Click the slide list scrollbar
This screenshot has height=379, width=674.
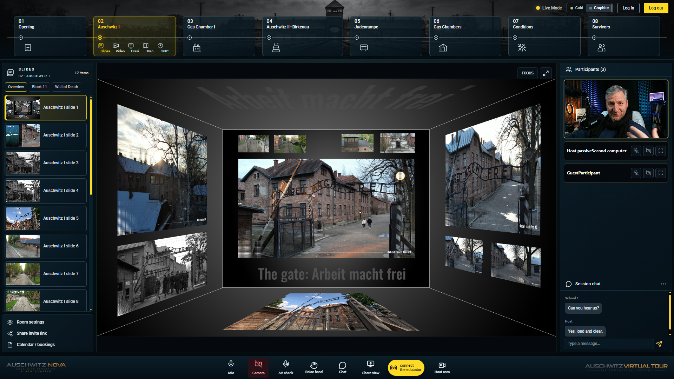91,147
